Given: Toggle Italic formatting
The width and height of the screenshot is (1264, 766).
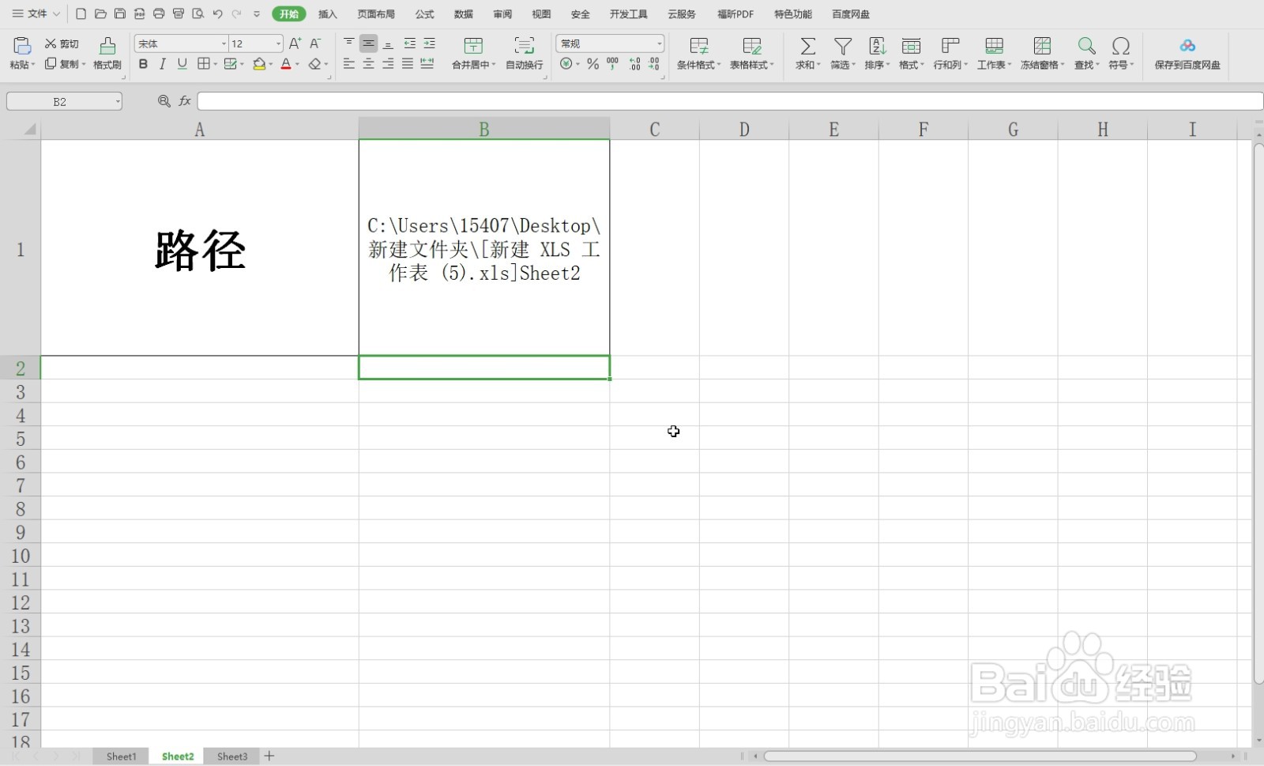Looking at the screenshot, I should click(x=162, y=64).
